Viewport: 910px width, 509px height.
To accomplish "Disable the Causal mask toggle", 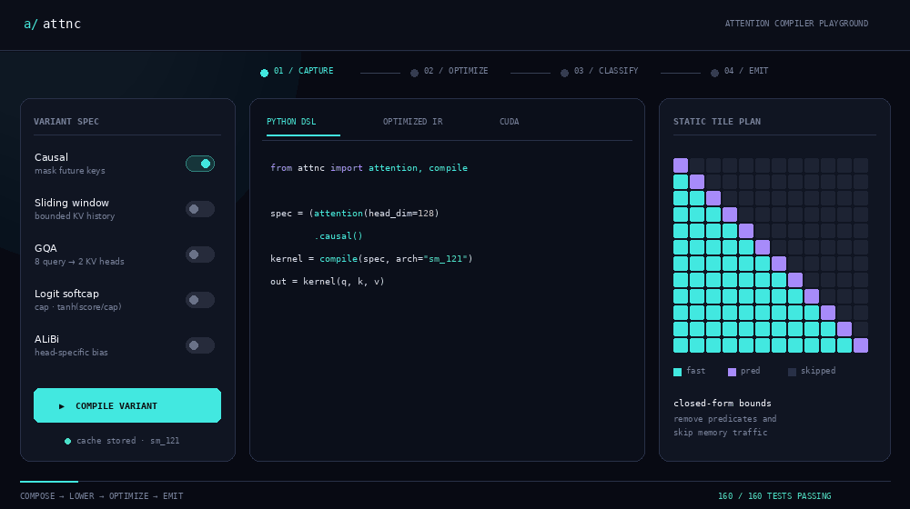I will 200,165.
